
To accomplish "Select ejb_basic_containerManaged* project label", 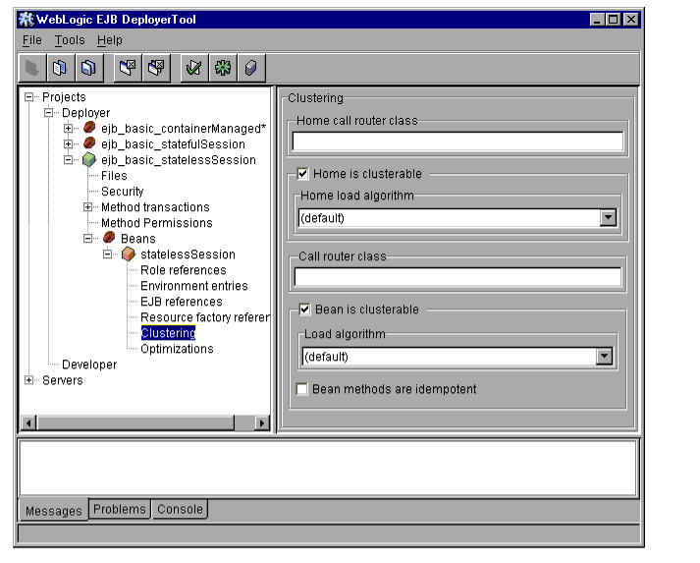I will pos(184,129).
